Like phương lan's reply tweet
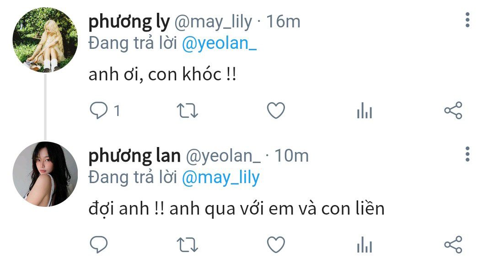 (x=276, y=245)
